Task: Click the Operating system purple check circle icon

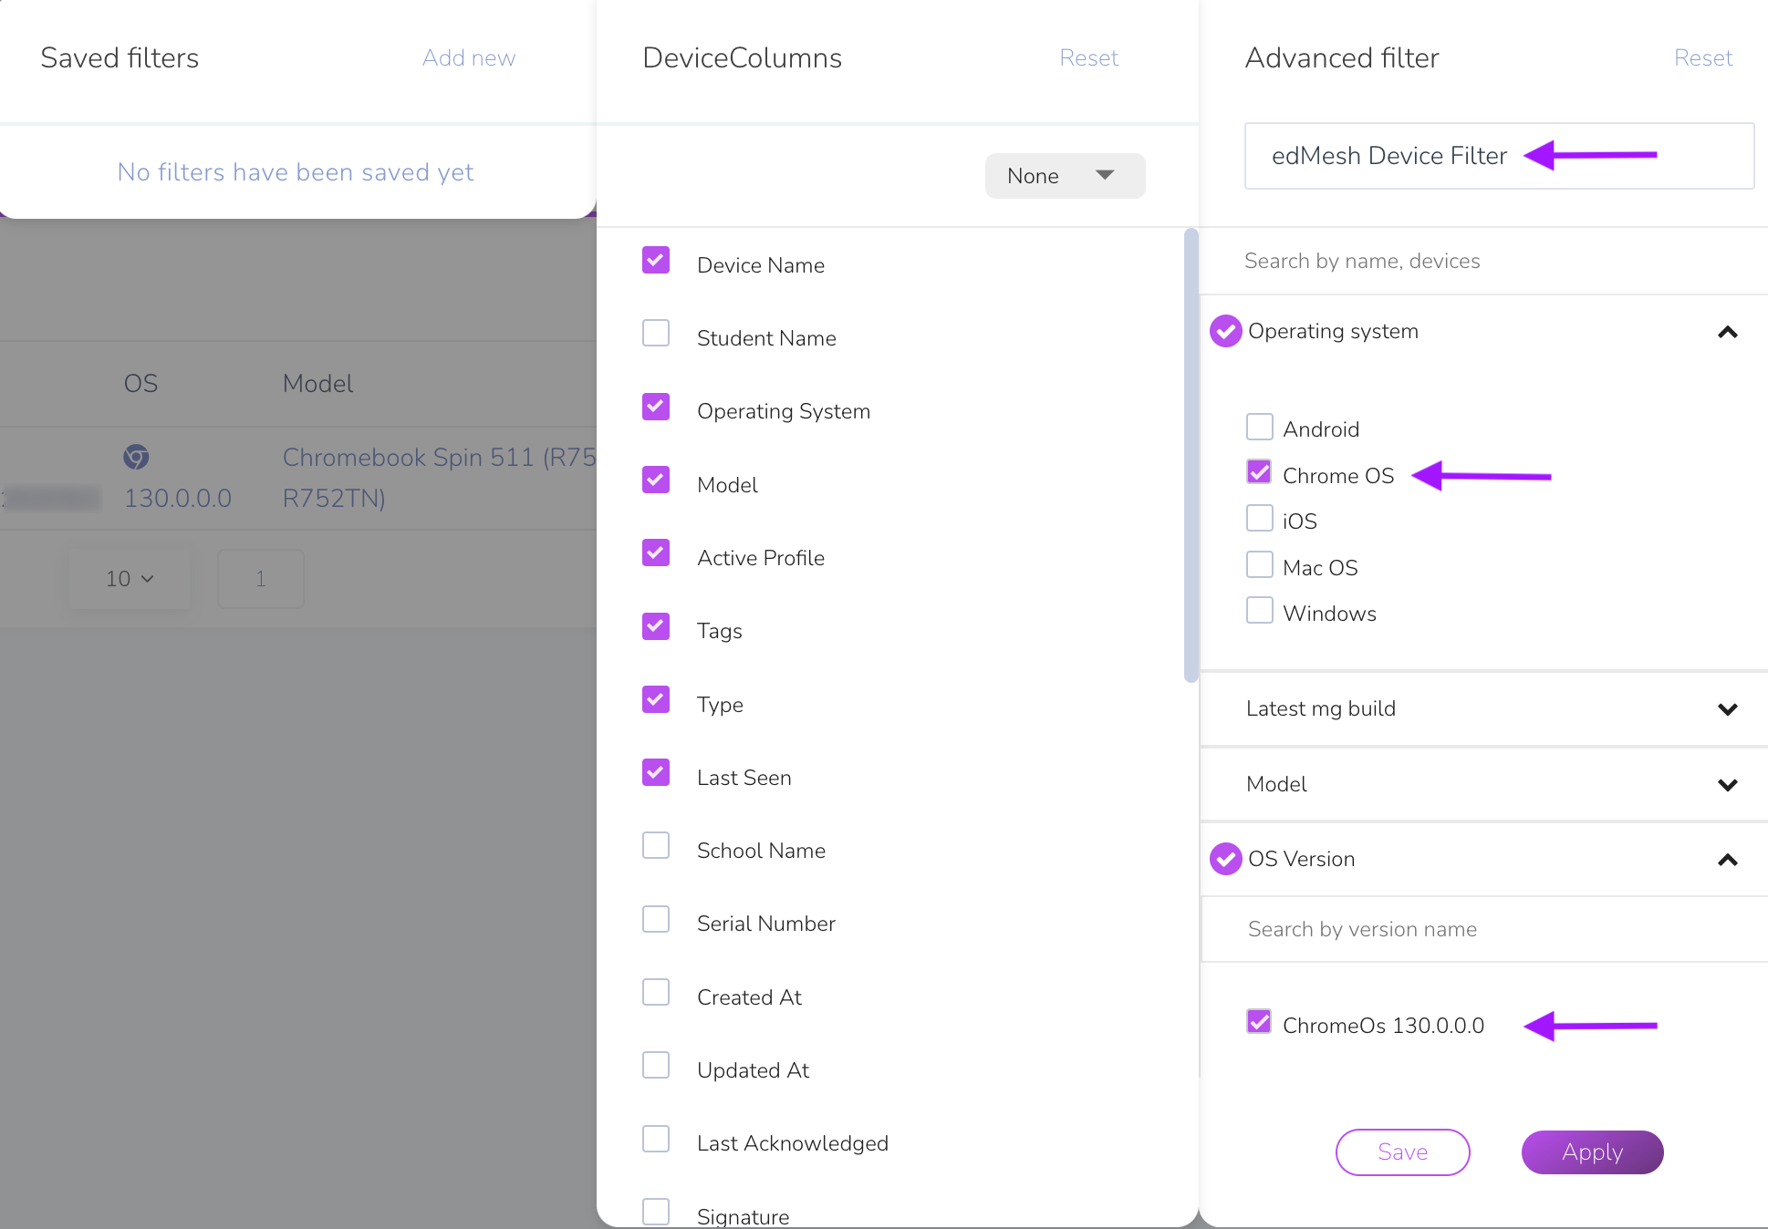Action: [1225, 331]
